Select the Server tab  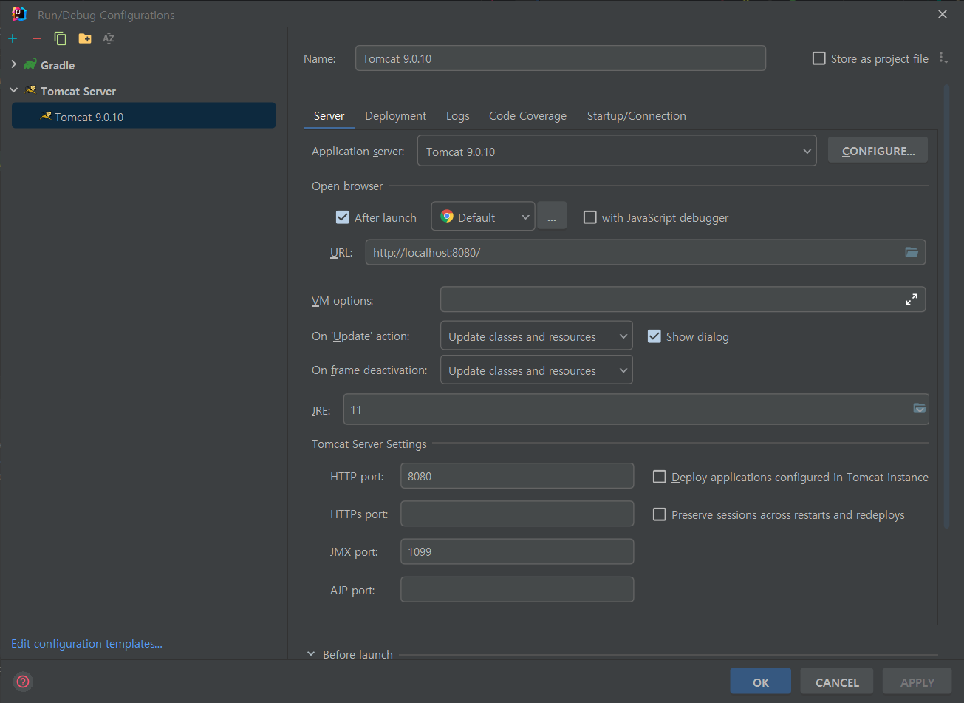click(329, 116)
